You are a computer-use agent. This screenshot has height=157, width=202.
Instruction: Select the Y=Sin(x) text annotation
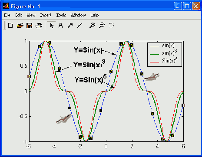pyautogui.click(x=88, y=50)
